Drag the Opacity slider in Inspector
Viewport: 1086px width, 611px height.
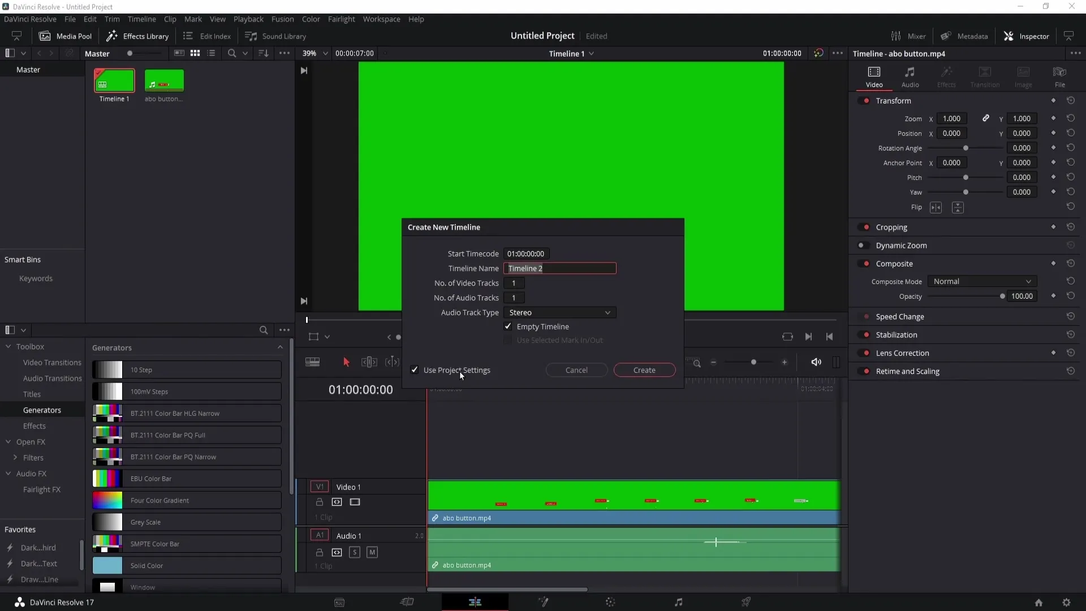pos(1002,295)
